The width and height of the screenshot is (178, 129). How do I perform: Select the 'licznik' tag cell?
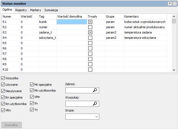[47, 22]
